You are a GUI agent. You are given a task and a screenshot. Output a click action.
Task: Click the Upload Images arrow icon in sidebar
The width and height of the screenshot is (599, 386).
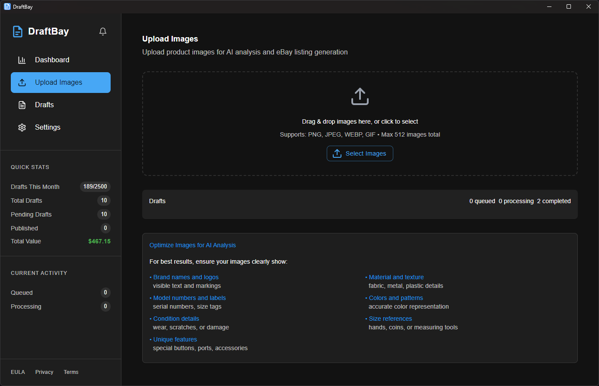coord(22,82)
